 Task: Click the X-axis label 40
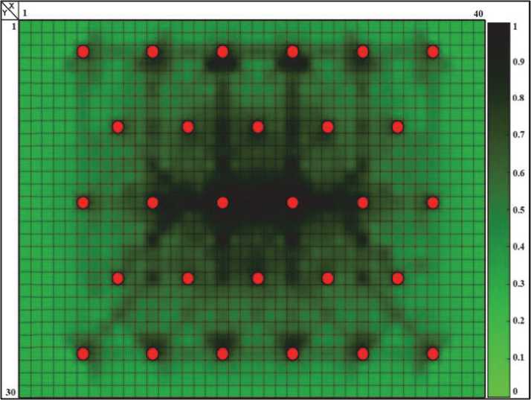(478, 14)
